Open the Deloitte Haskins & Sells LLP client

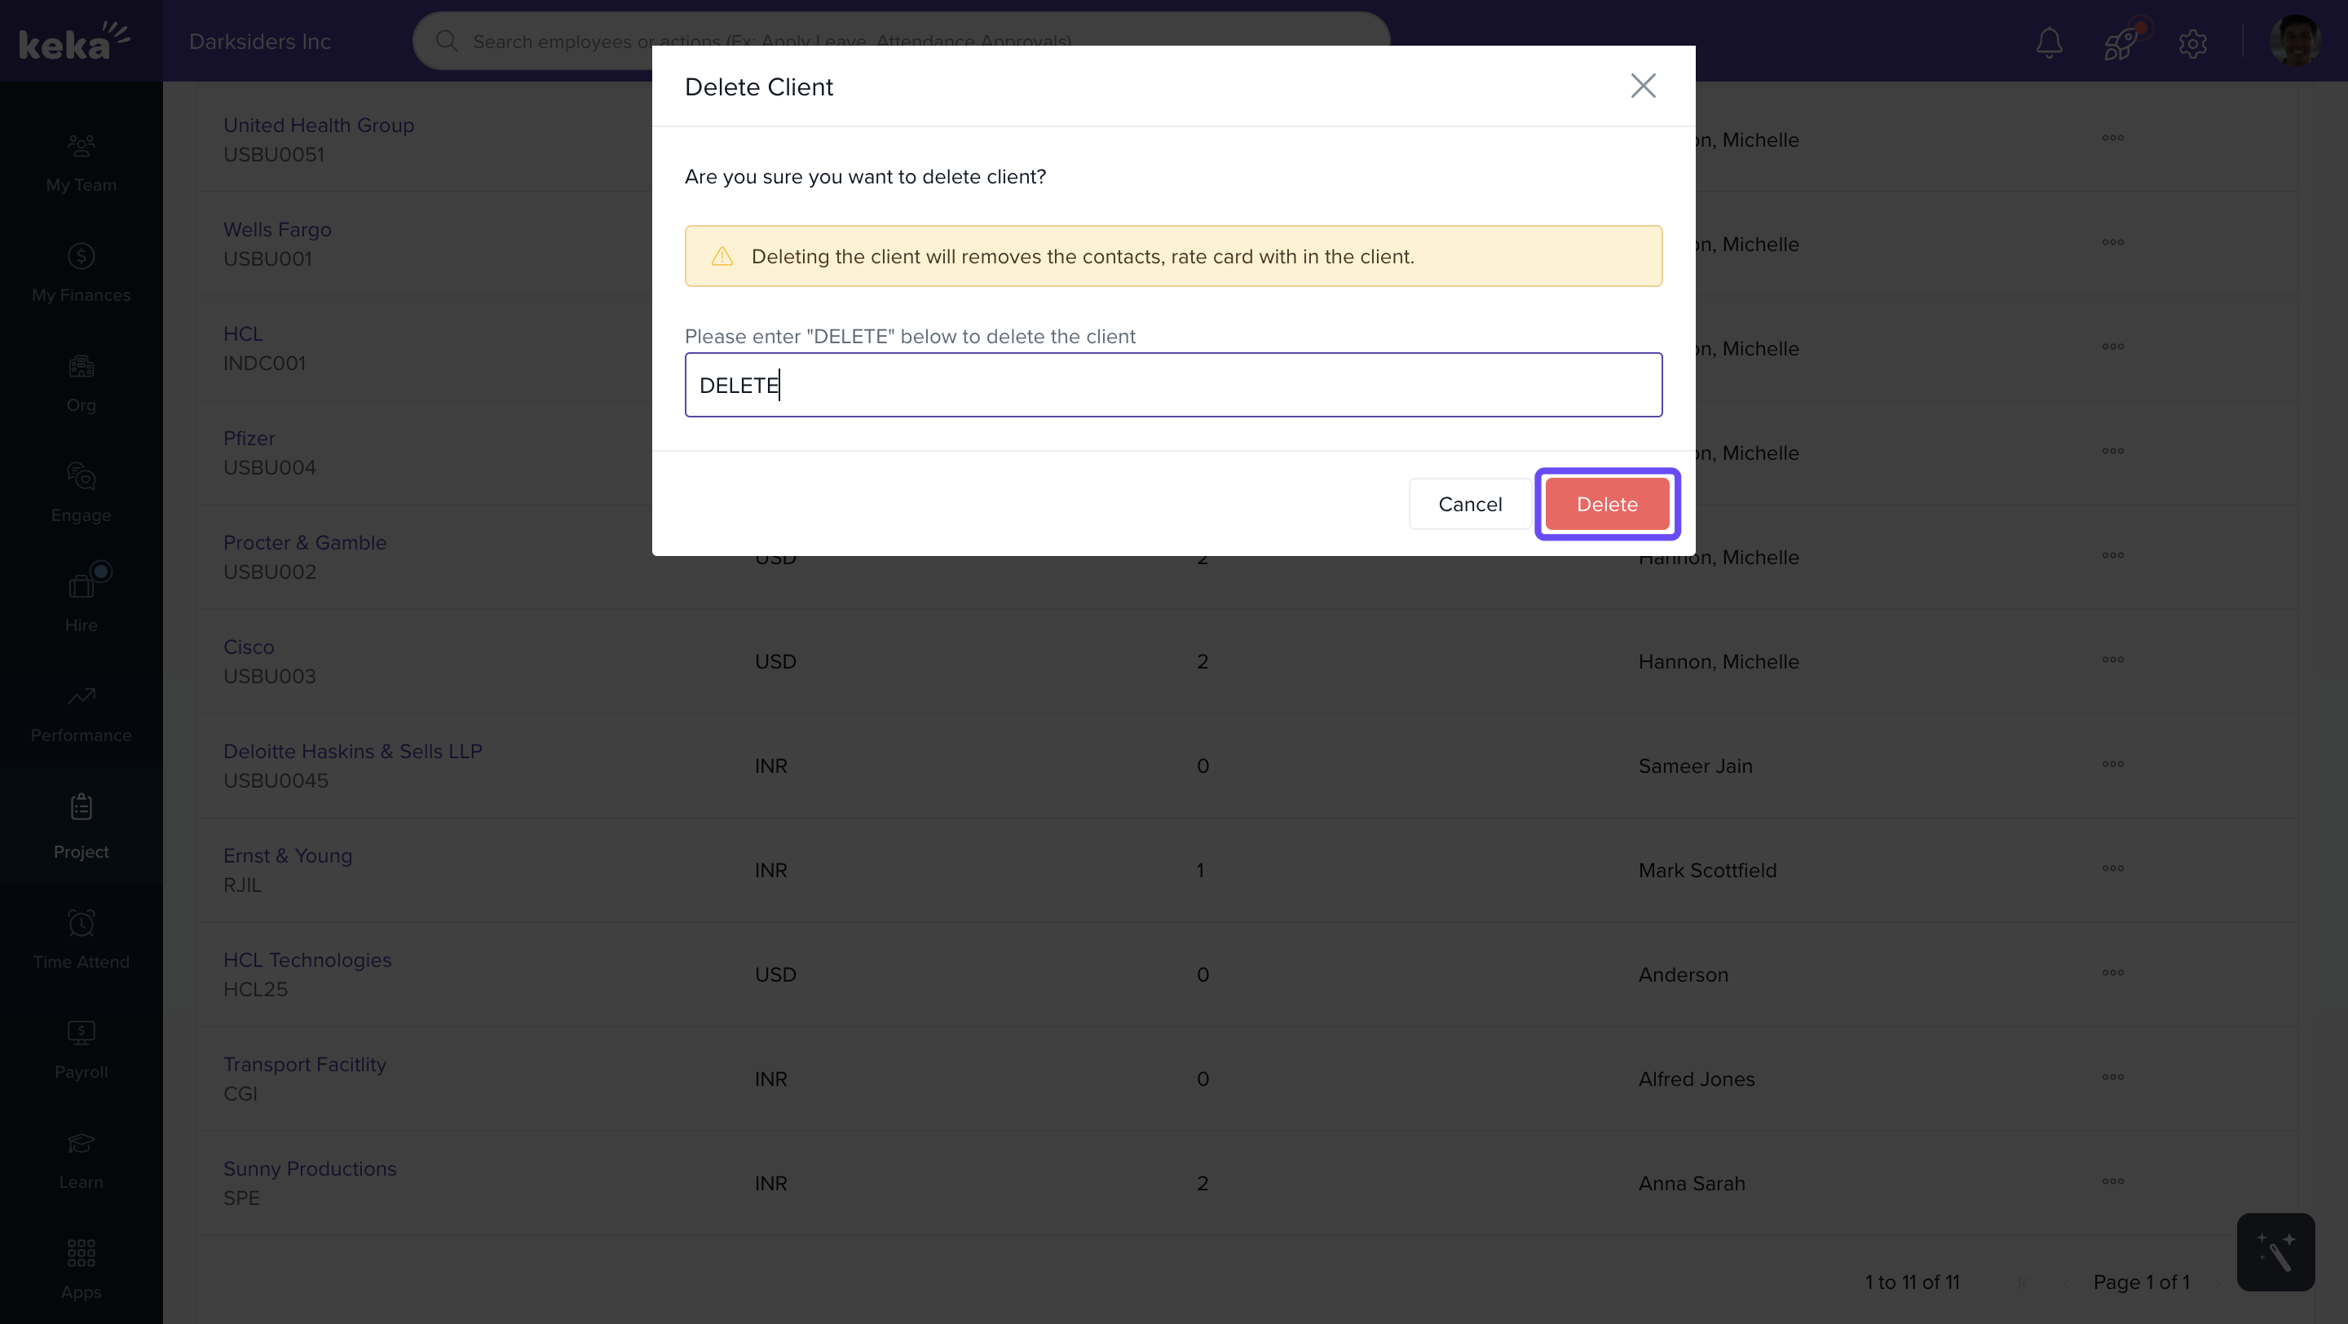tap(352, 751)
